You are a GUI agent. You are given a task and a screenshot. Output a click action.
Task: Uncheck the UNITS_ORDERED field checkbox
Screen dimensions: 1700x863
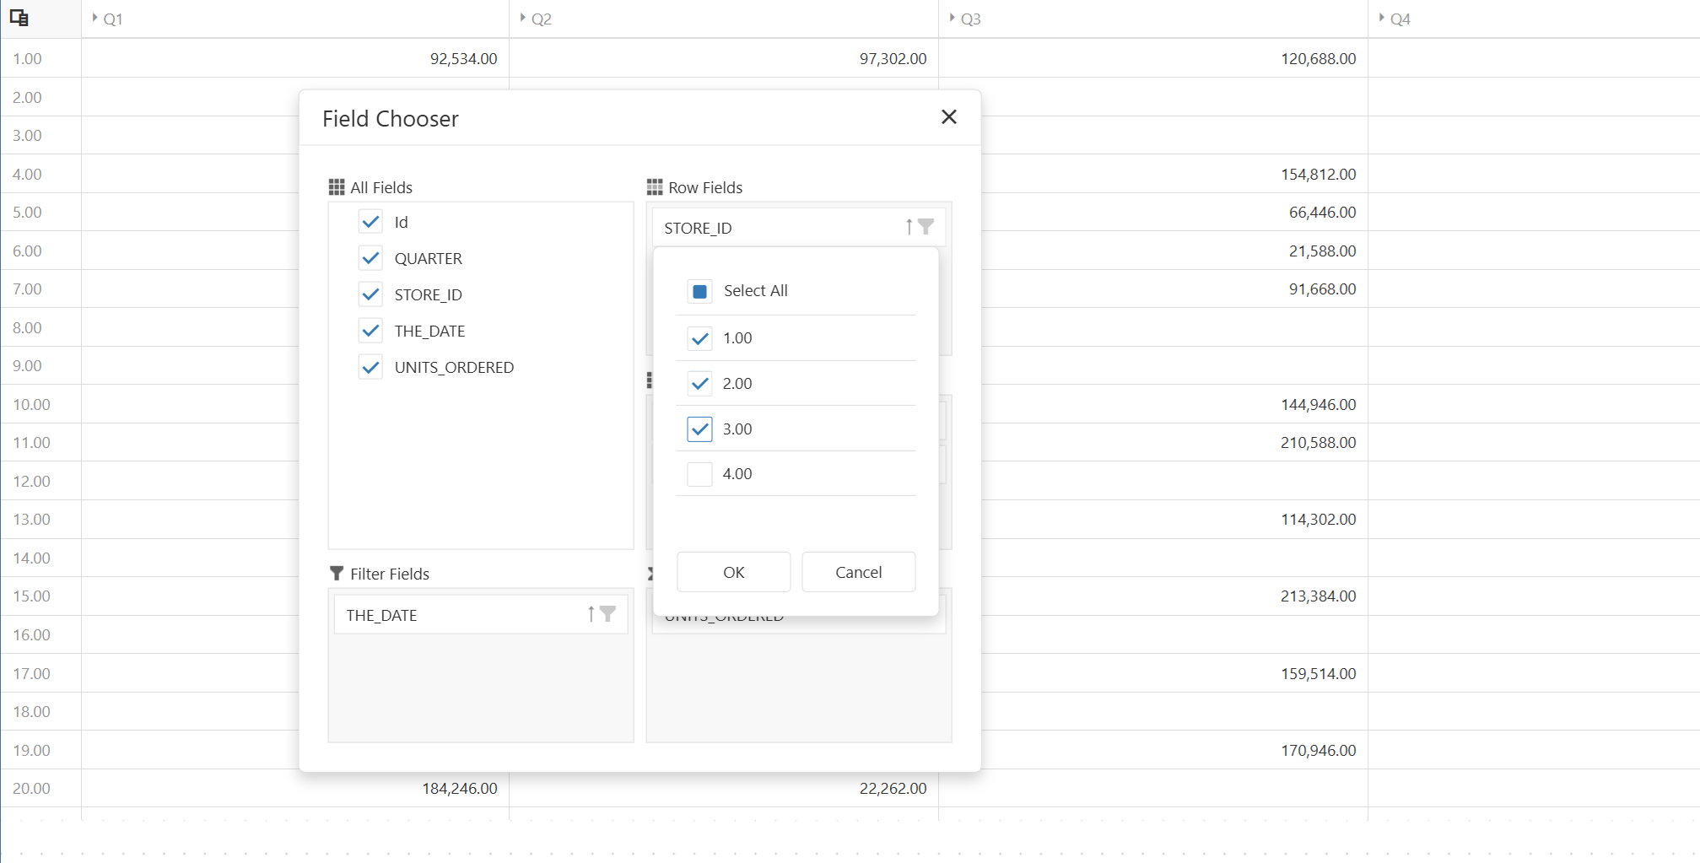coord(370,367)
